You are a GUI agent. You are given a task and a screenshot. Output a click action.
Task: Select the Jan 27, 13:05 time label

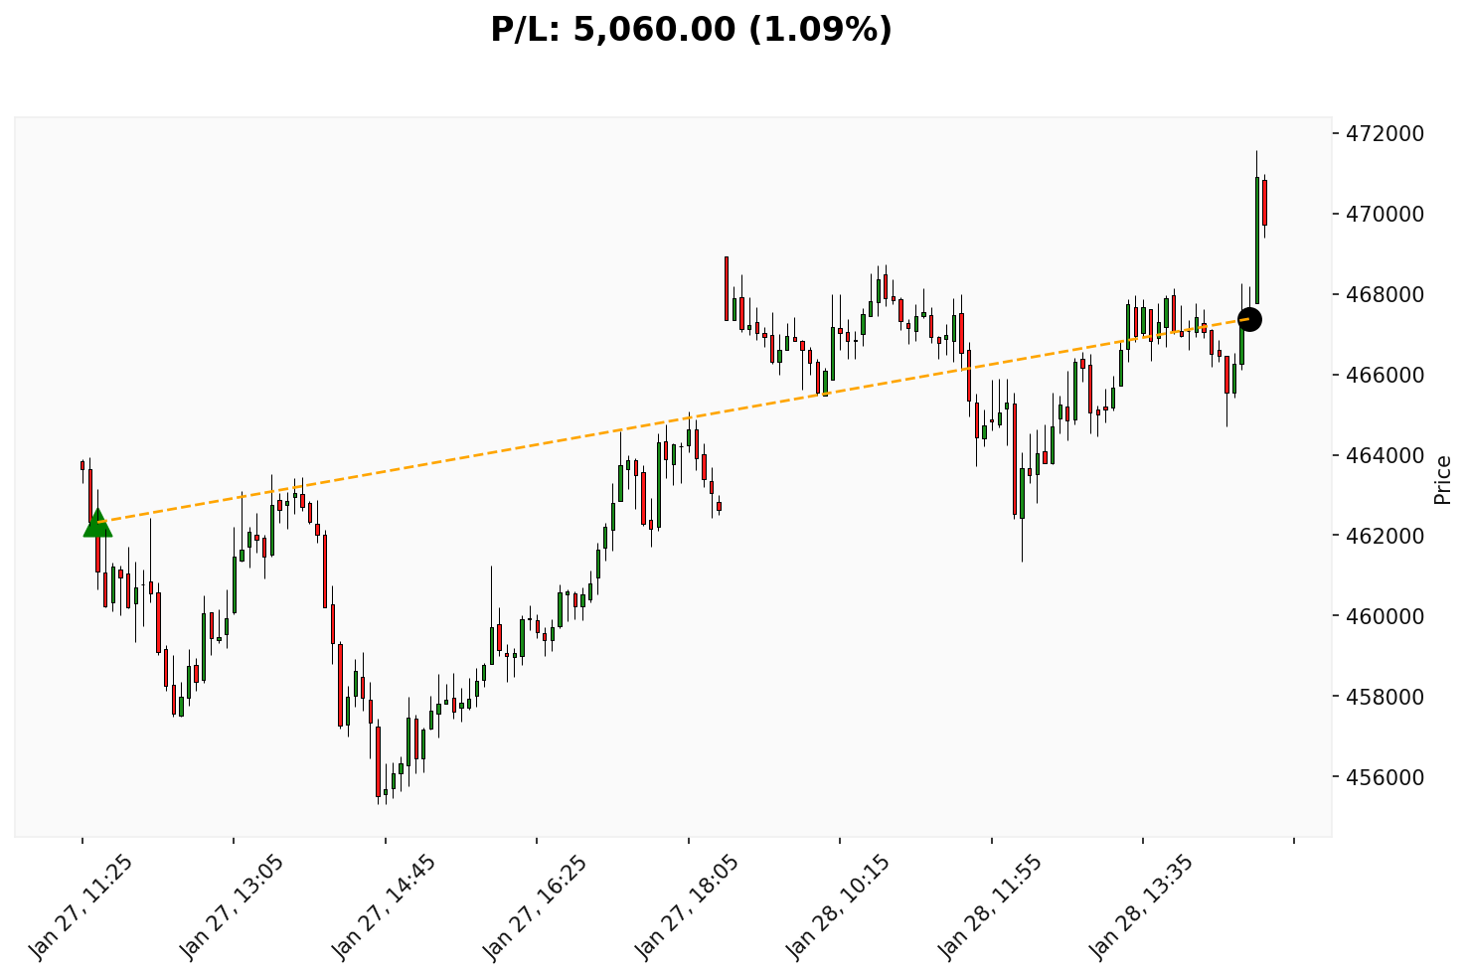click(x=233, y=905)
